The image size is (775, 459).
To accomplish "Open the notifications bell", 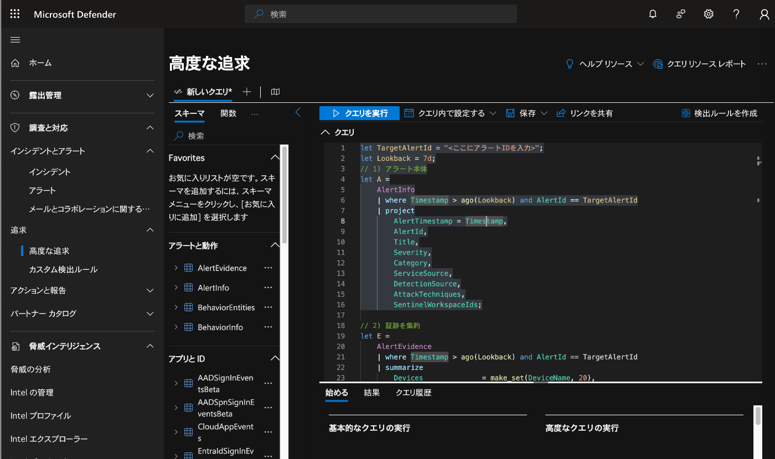I will coord(653,14).
